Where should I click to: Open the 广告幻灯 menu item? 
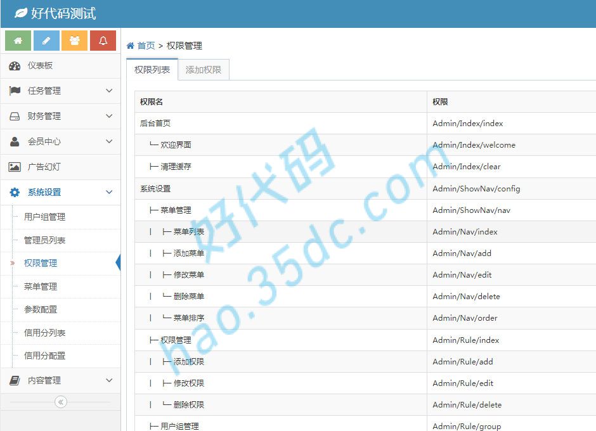[x=60, y=167]
